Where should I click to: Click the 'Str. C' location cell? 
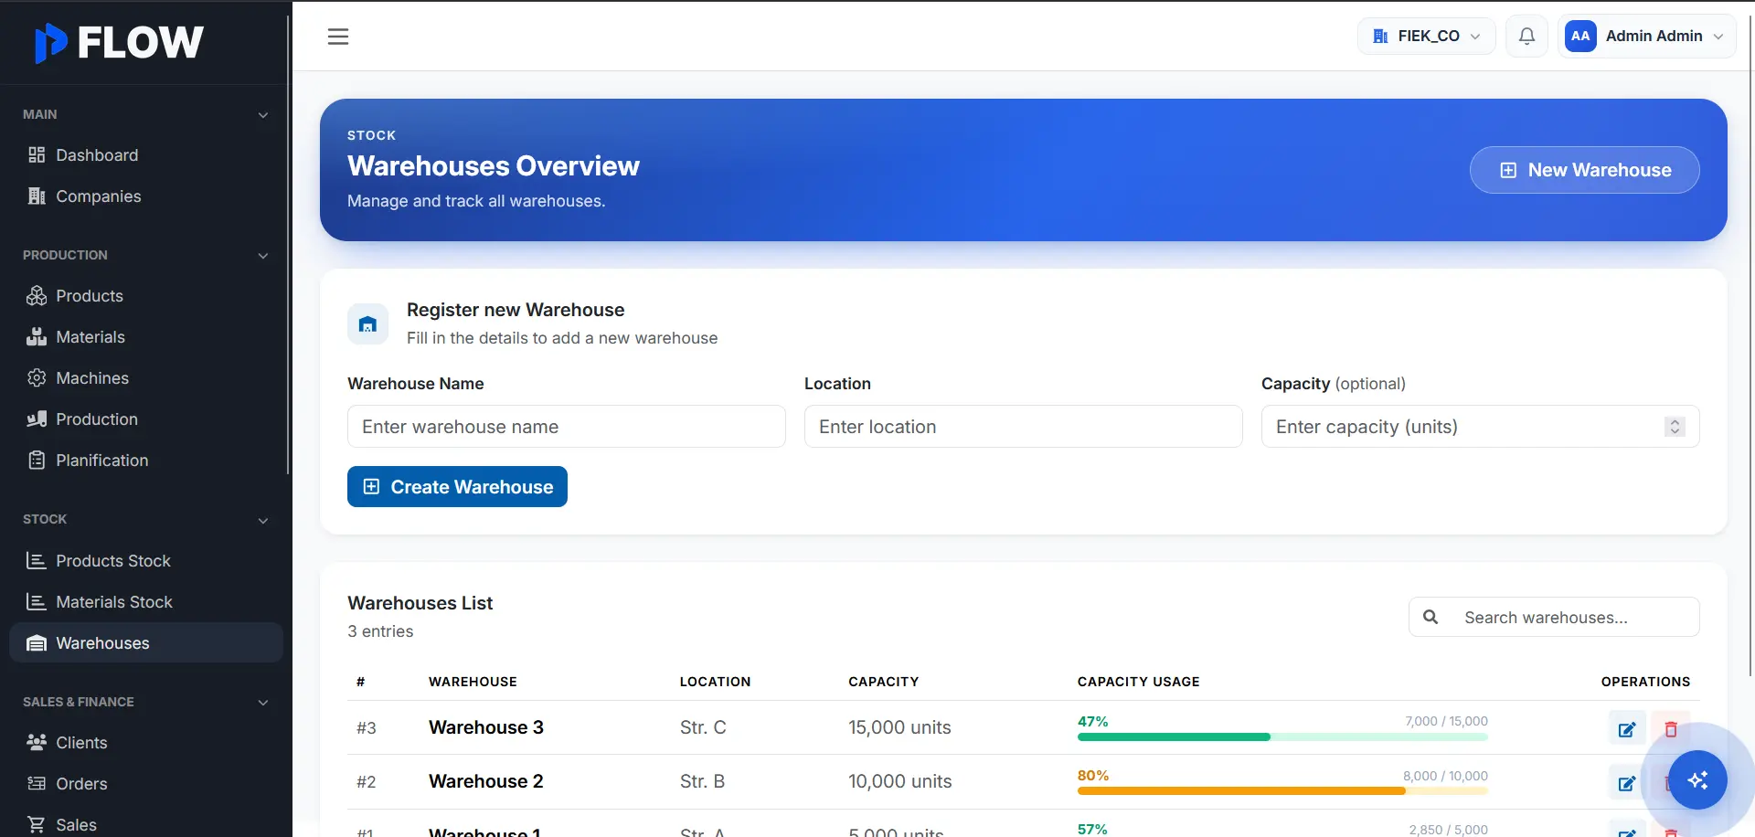click(703, 727)
